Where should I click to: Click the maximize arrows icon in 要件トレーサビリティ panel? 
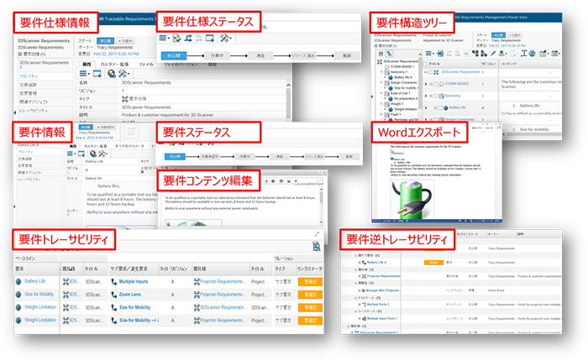(x=317, y=234)
